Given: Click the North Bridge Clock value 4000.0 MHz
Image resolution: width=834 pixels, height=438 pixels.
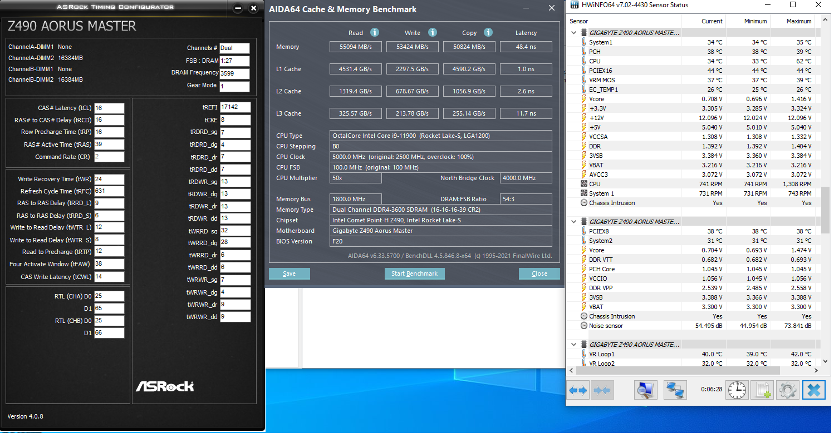Looking at the screenshot, I should 526,178.
